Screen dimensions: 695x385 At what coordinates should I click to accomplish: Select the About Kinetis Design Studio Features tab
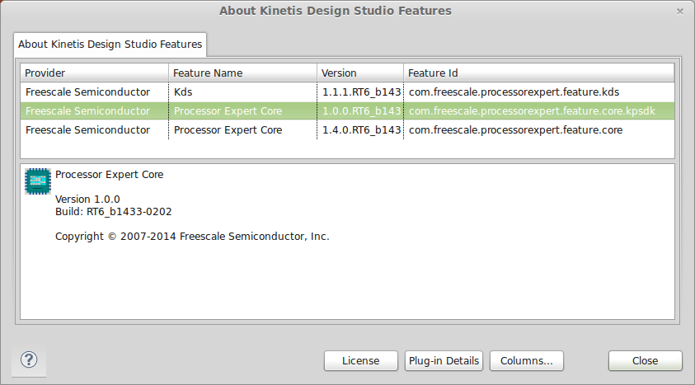coord(110,44)
